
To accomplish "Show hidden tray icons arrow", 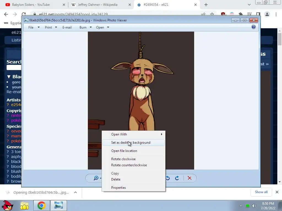I will click(241, 206).
